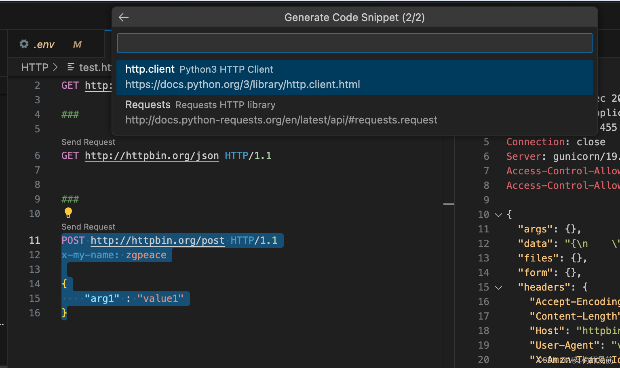620x368 pixels.
Task: Collapse "headers" object at line 15
Action: tap(499, 287)
